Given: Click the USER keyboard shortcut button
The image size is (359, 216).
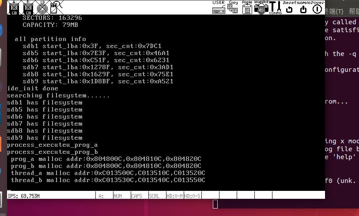Looking at the screenshot, I should [219, 7].
